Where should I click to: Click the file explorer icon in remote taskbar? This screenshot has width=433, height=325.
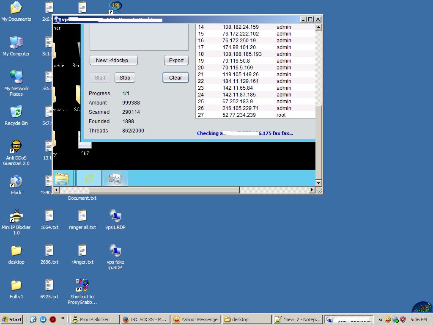click(x=62, y=179)
